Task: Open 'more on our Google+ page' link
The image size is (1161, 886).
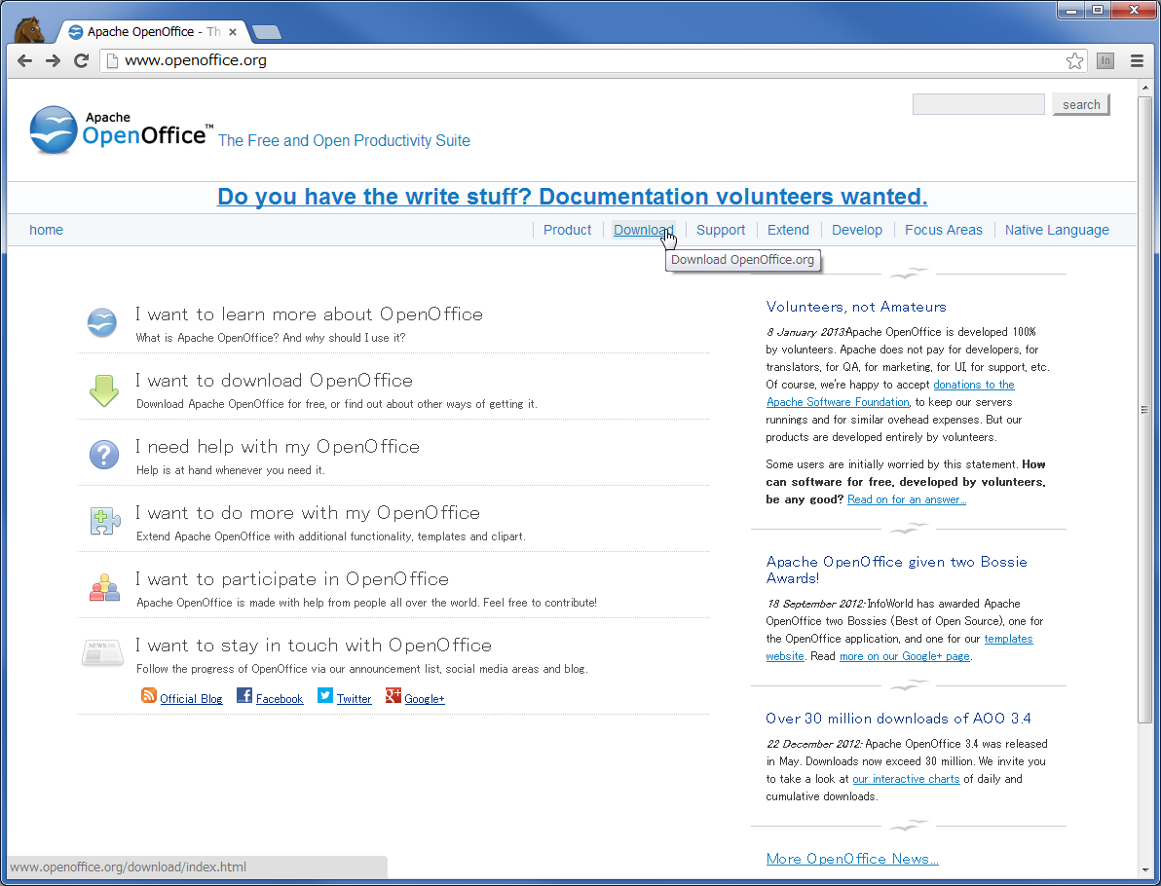Action: pos(904,656)
